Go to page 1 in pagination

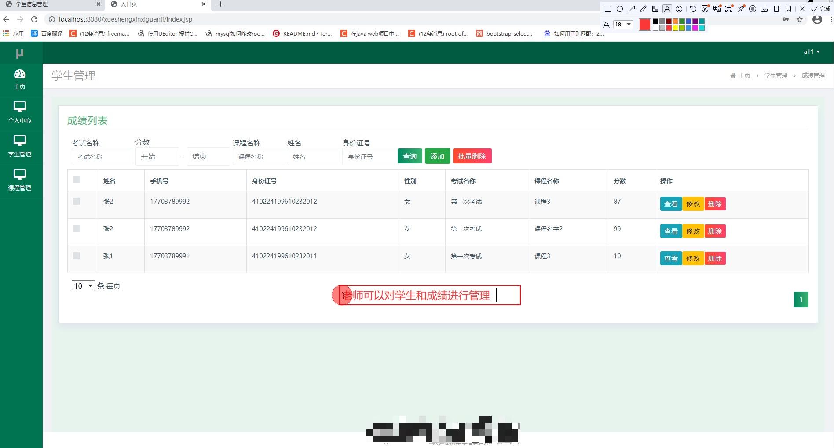pos(801,300)
